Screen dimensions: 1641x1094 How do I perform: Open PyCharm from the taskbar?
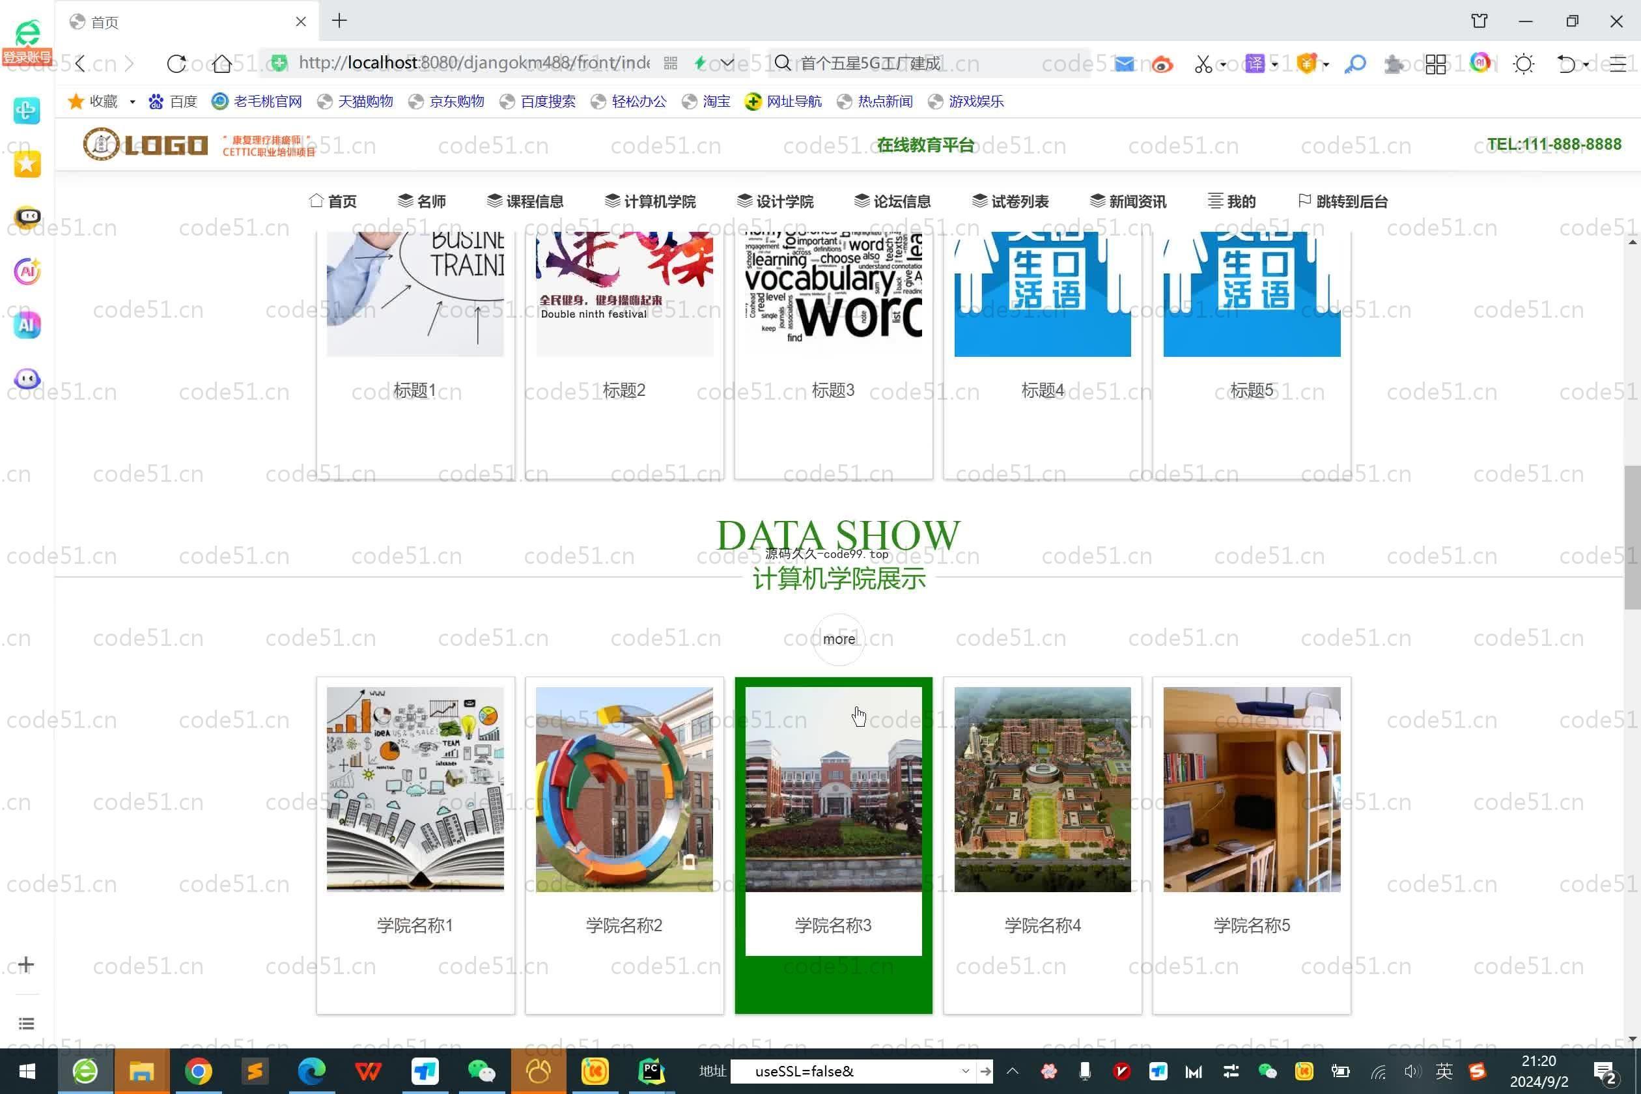point(651,1071)
